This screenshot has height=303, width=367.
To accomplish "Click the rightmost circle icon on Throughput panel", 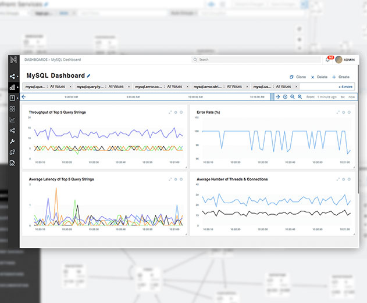I will pos(181,113).
